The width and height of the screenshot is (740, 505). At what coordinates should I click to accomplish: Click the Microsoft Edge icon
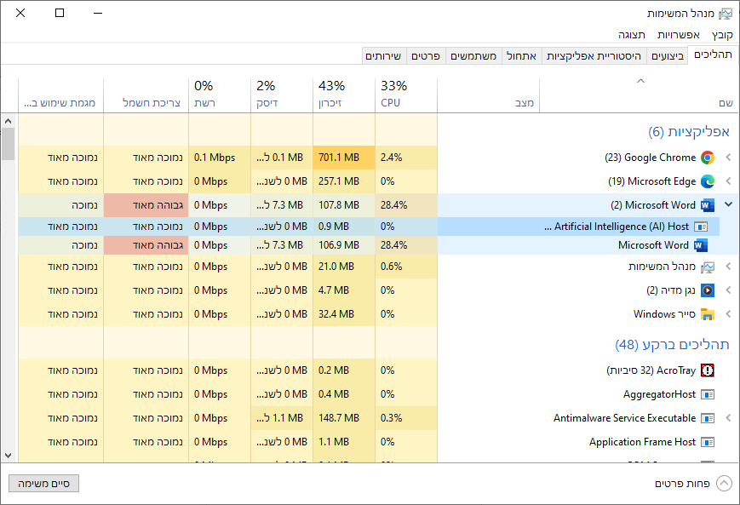click(707, 181)
